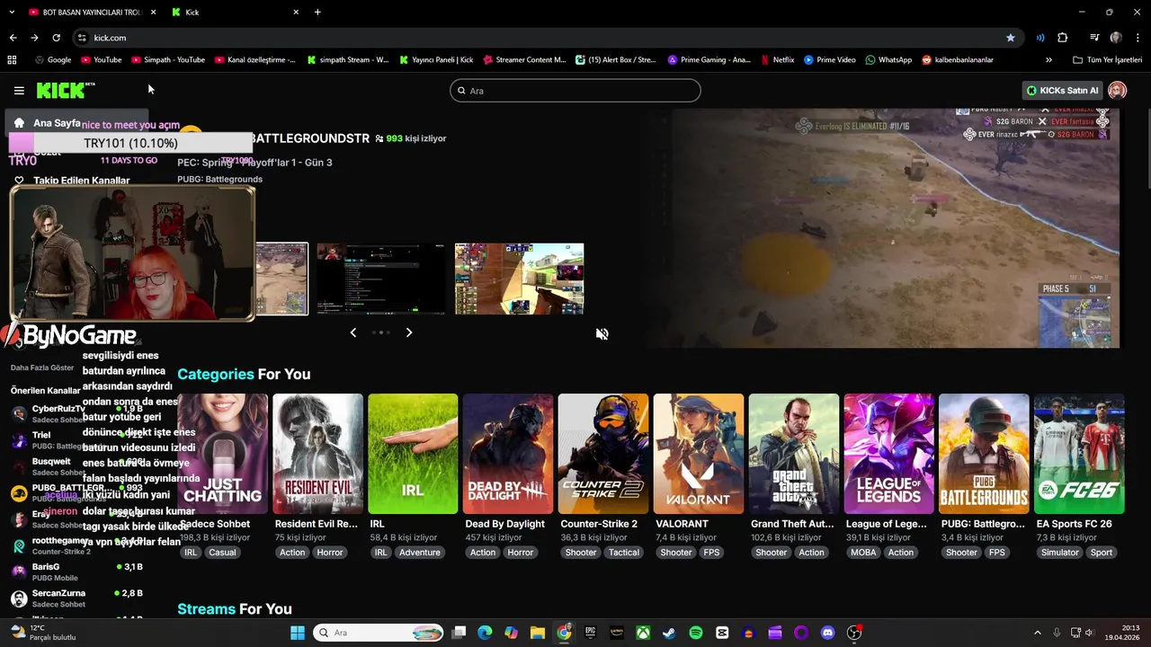Open the Resident Evil category card
This screenshot has width=1151, height=647.
[317, 454]
